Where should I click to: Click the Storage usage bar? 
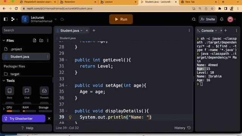45,111
